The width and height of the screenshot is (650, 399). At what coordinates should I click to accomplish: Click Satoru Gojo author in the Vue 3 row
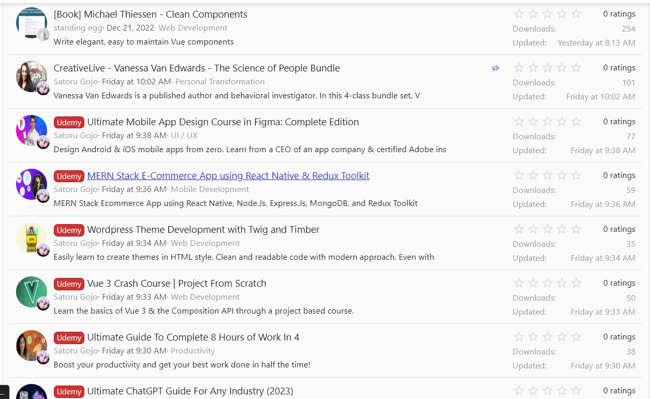tap(76, 297)
